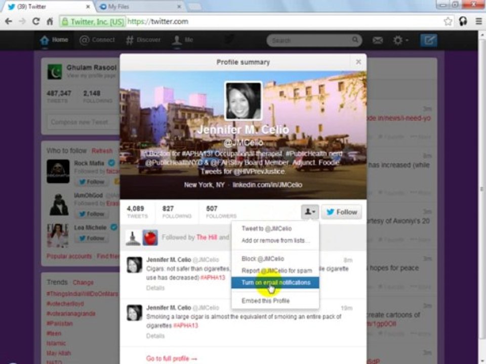Select Turn on email notifications
486x364 pixels.
[x=275, y=283]
